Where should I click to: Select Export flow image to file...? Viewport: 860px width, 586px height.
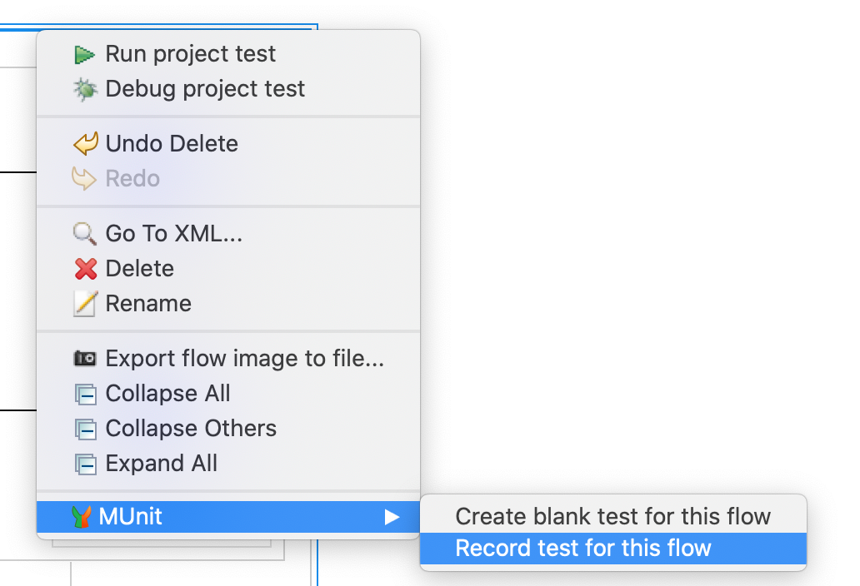click(x=245, y=359)
